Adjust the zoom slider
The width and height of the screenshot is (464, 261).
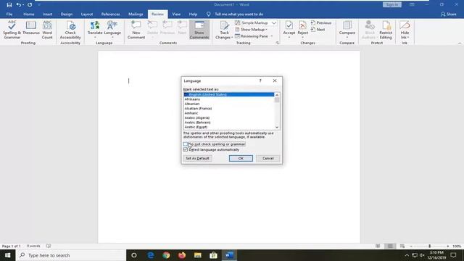click(x=429, y=246)
